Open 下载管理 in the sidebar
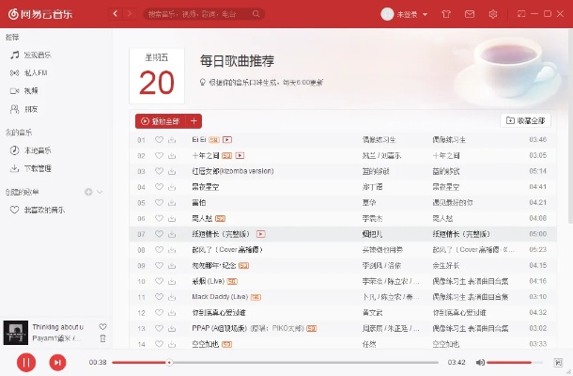The height and width of the screenshot is (376, 573). 38,168
